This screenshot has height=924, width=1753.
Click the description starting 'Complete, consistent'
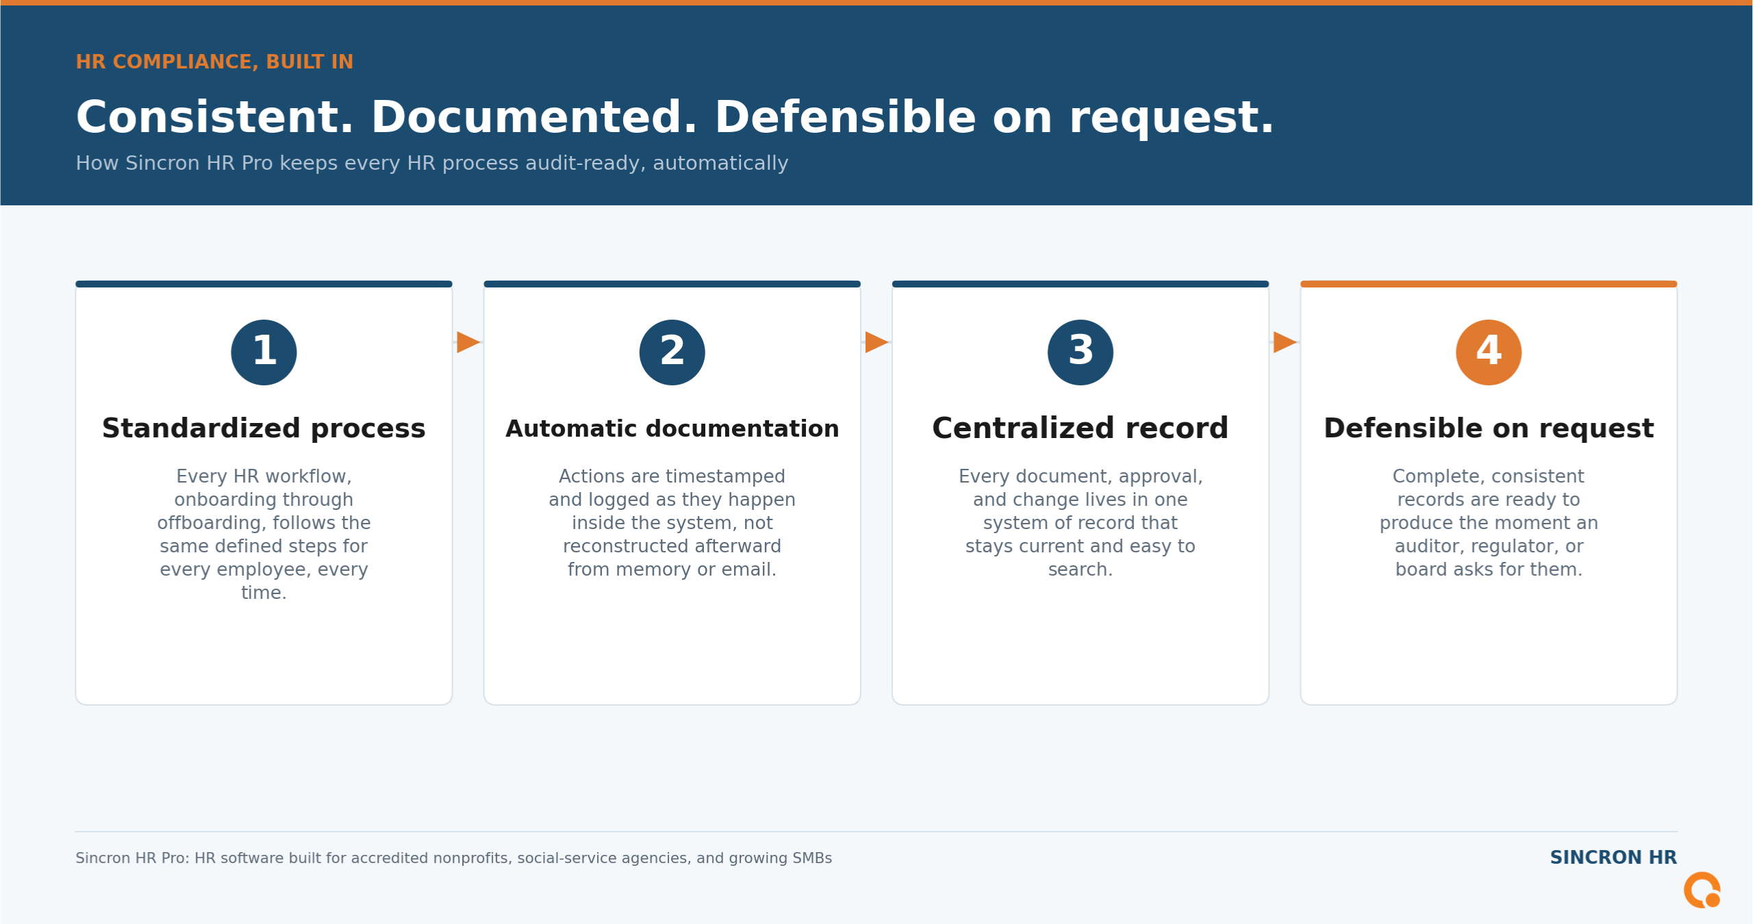pyautogui.click(x=1489, y=522)
